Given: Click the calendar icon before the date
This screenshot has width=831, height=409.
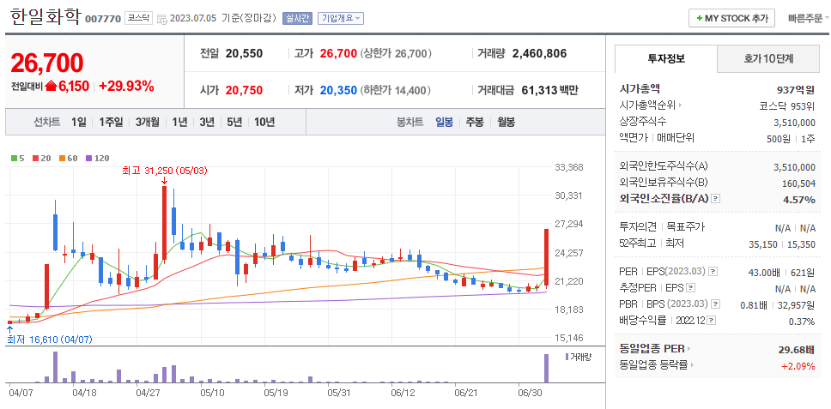Looking at the screenshot, I should tap(161, 19).
